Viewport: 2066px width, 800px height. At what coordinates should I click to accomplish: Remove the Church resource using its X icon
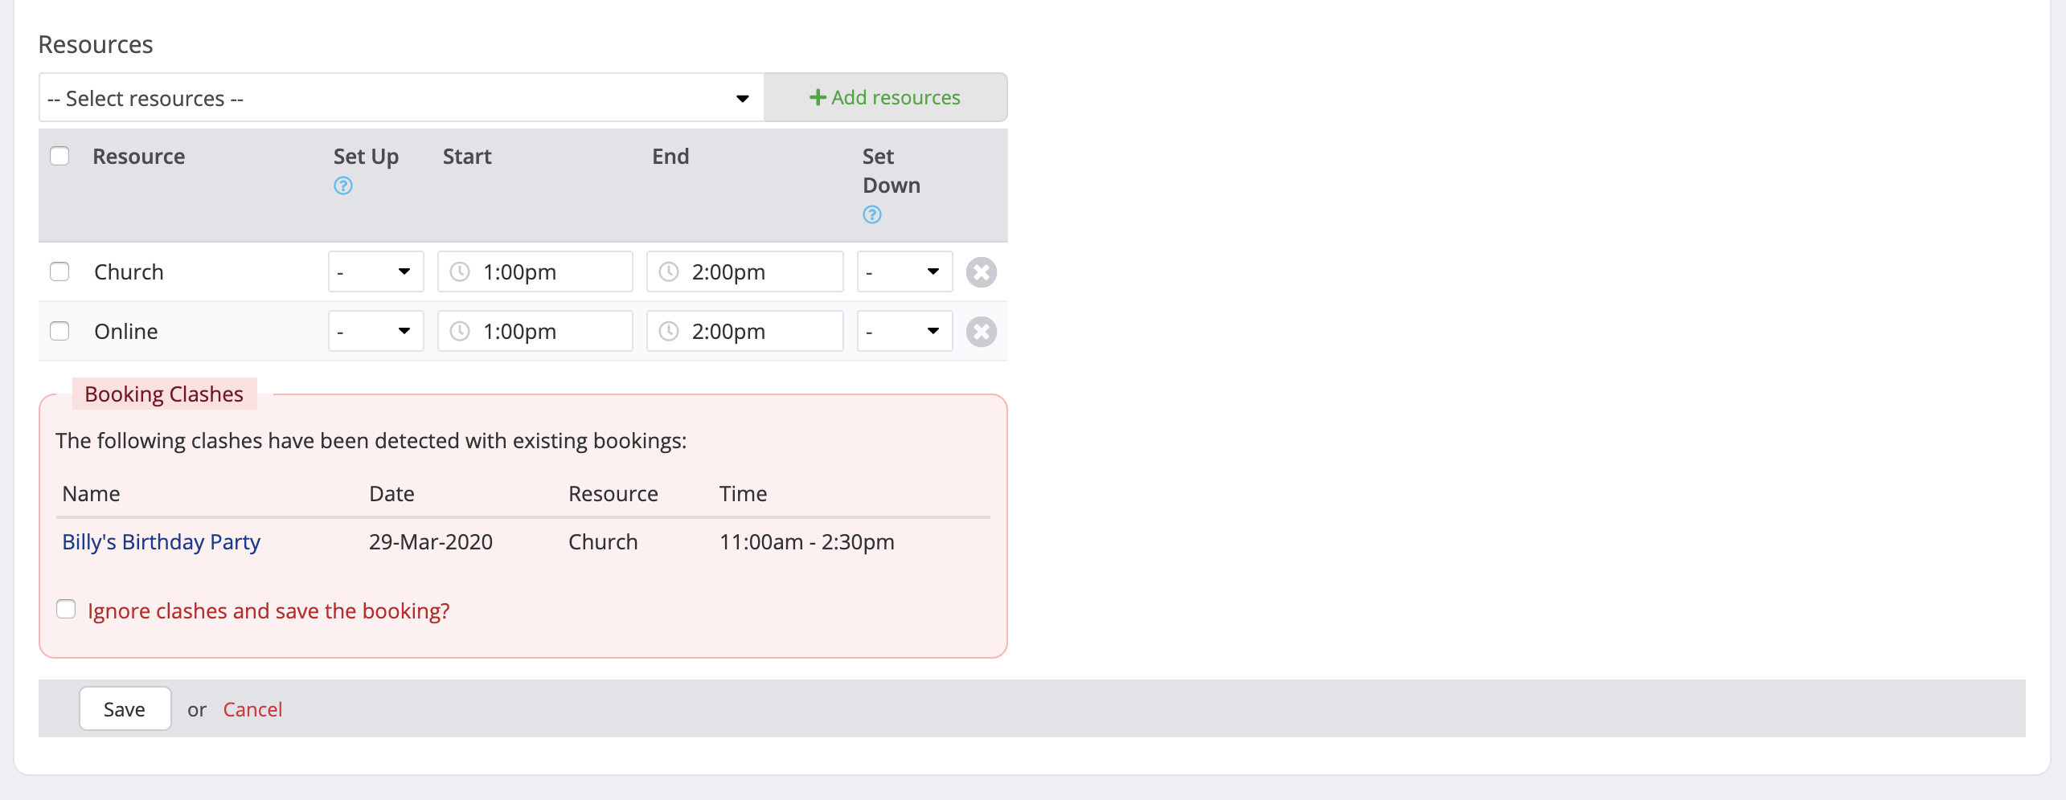pyautogui.click(x=981, y=271)
